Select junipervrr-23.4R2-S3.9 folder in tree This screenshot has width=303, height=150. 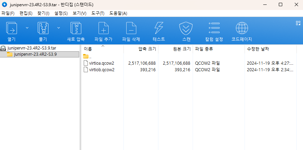tap(35, 54)
